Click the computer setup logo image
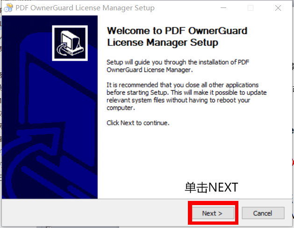Viewport: 294px width, 228px height. pyautogui.click(x=70, y=43)
